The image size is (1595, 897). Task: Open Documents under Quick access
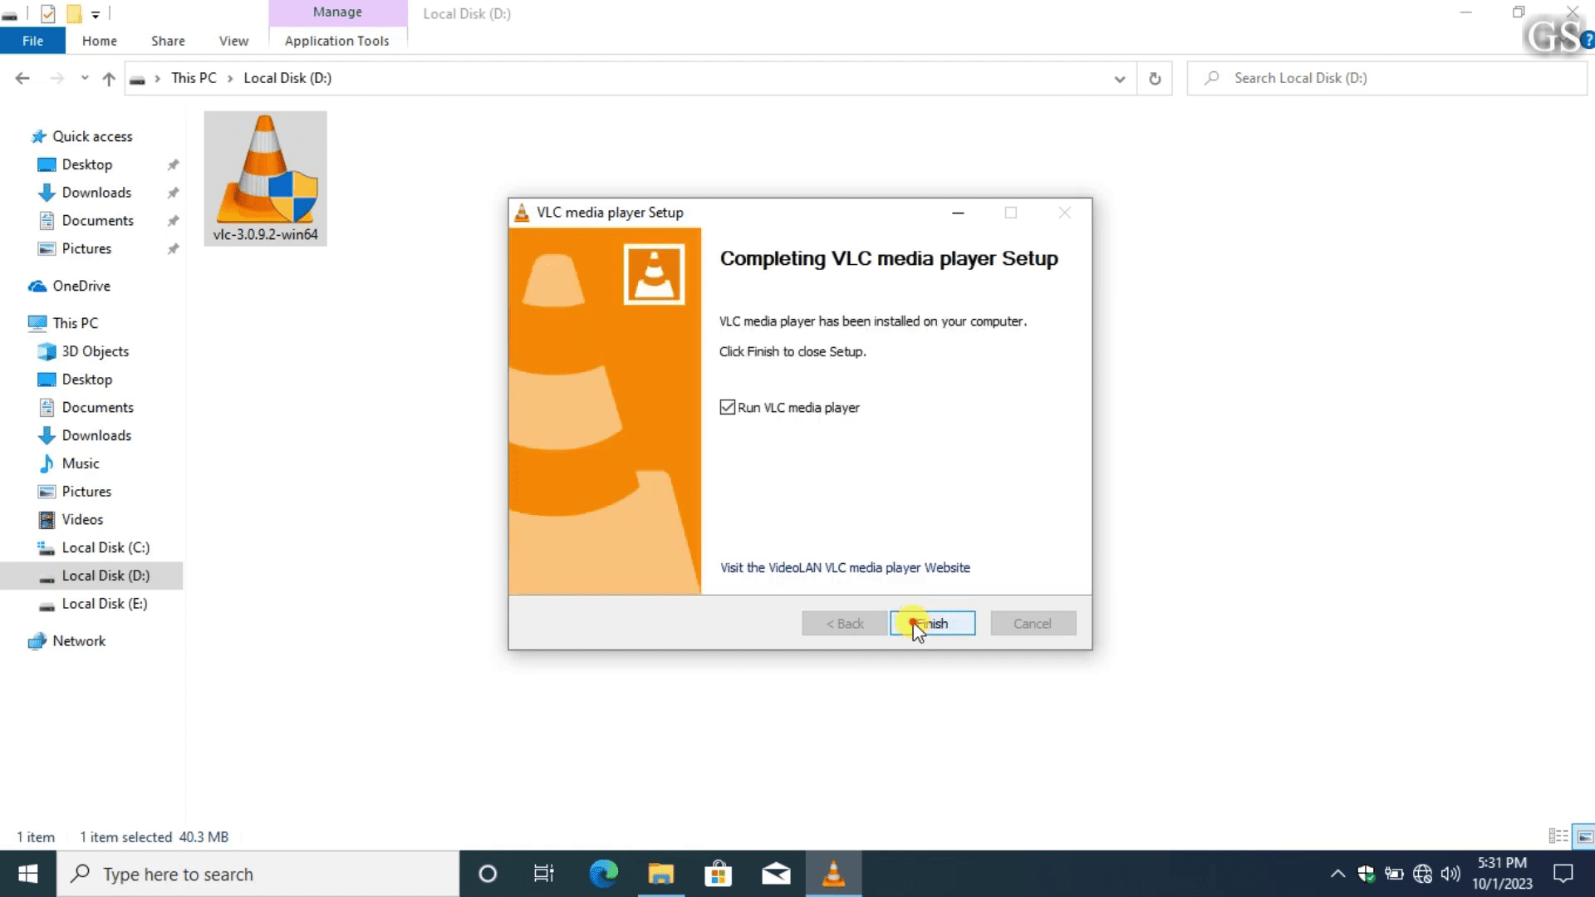pyautogui.click(x=98, y=221)
